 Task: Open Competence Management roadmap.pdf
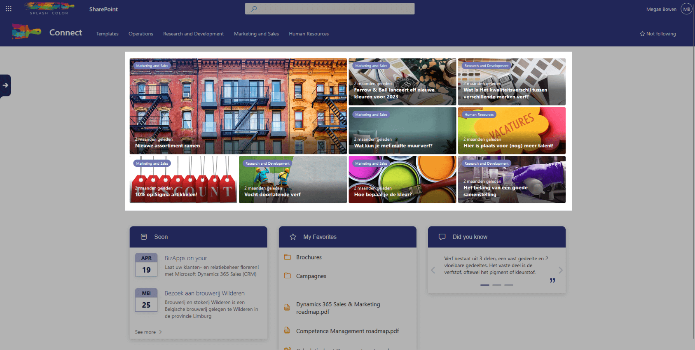[x=348, y=331]
